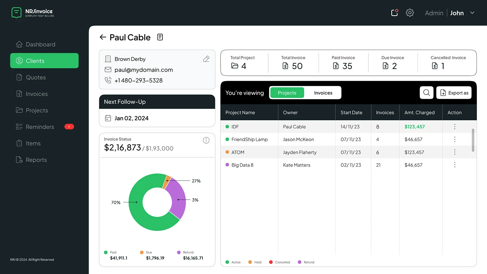Click the phone icon beside the number

click(x=108, y=80)
